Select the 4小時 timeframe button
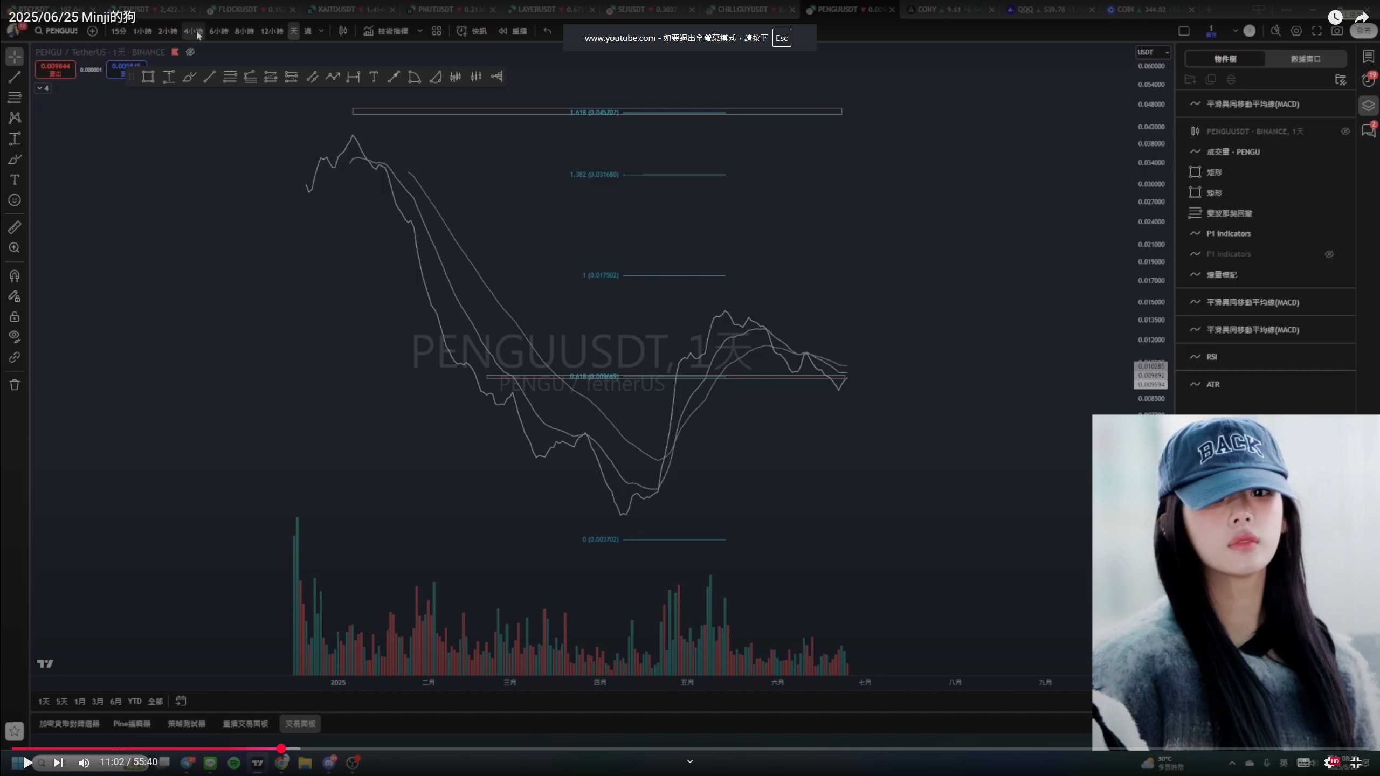 (192, 31)
